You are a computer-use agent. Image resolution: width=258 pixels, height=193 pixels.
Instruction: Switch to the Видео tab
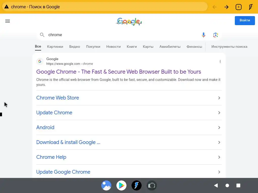tap(75, 46)
